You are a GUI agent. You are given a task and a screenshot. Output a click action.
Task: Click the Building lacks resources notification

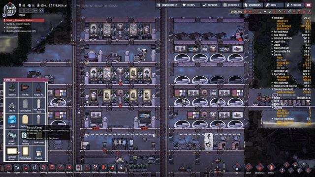[21, 31]
